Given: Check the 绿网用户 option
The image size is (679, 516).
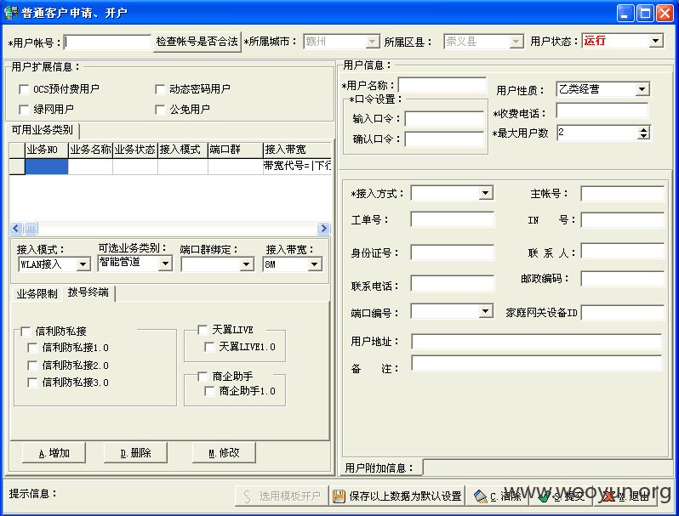Looking at the screenshot, I should pos(24,110).
